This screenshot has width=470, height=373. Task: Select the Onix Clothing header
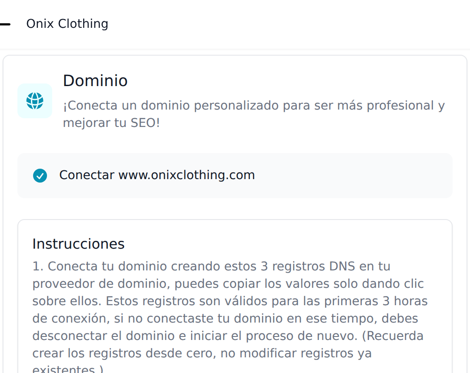67,24
